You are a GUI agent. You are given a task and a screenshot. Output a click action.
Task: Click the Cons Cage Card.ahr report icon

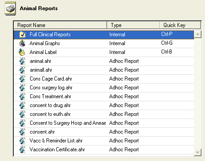(x=22, y=79)
